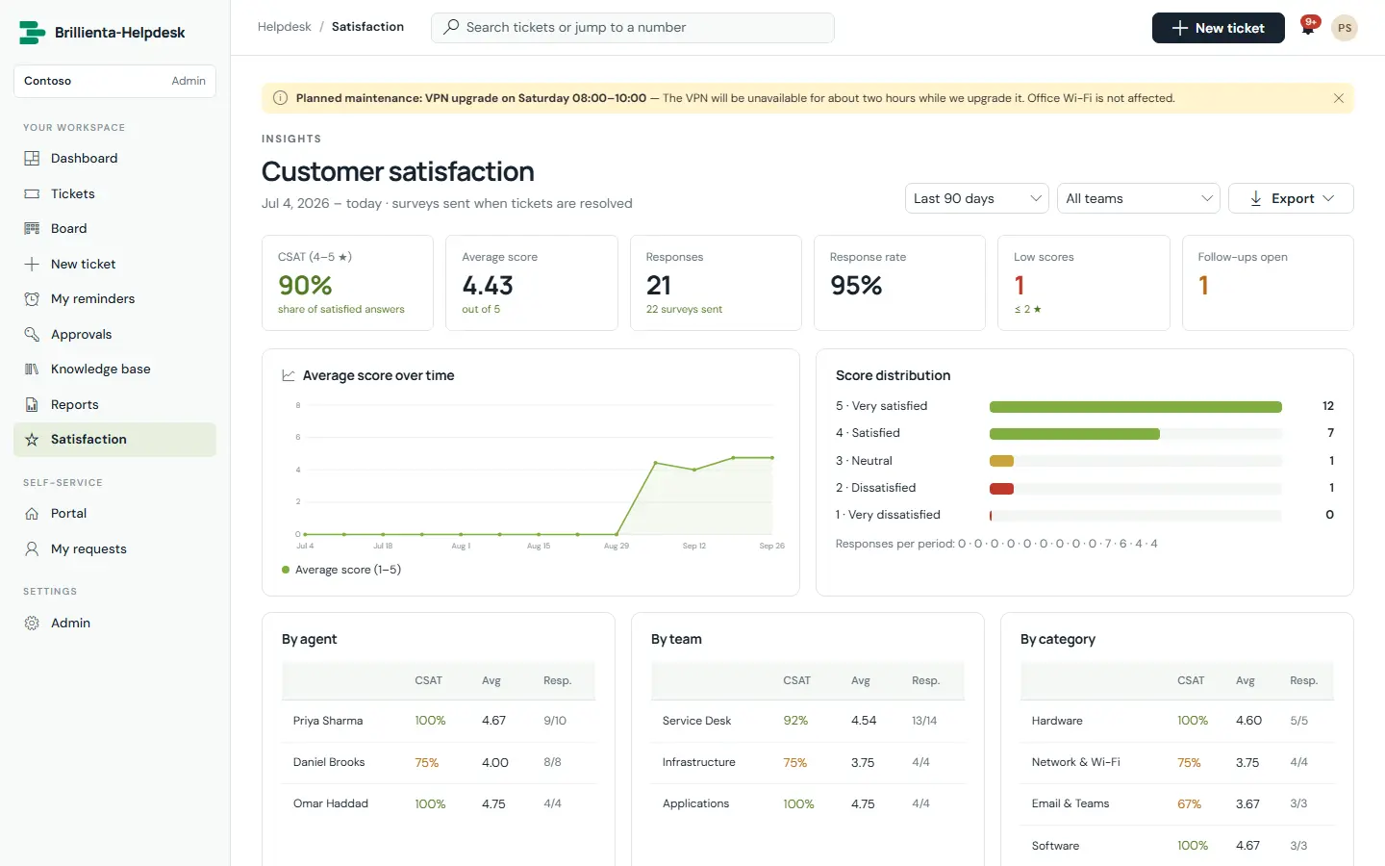Image resolution: width=1385 pixels, height=866 pixels.
Task: Open the Reports menu item
Action: 114,404
